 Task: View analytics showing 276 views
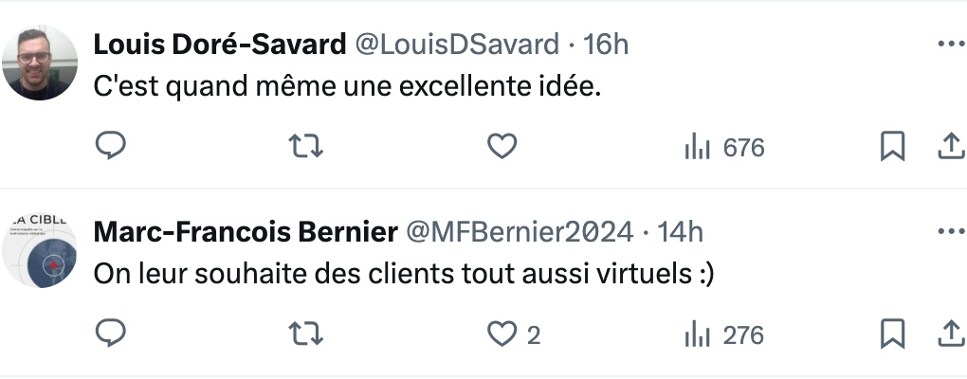(724, 335)
